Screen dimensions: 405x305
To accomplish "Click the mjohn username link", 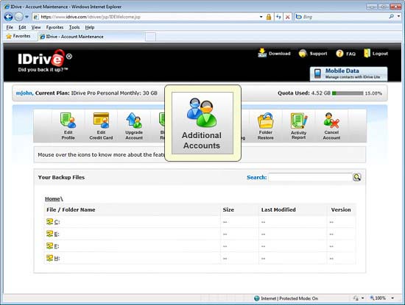I will [24, 93].
